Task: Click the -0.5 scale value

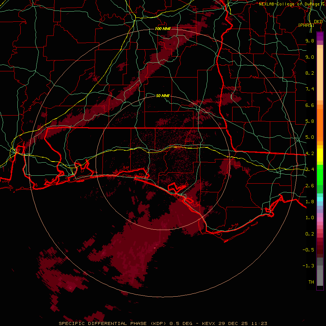Action: click(308, 250)
